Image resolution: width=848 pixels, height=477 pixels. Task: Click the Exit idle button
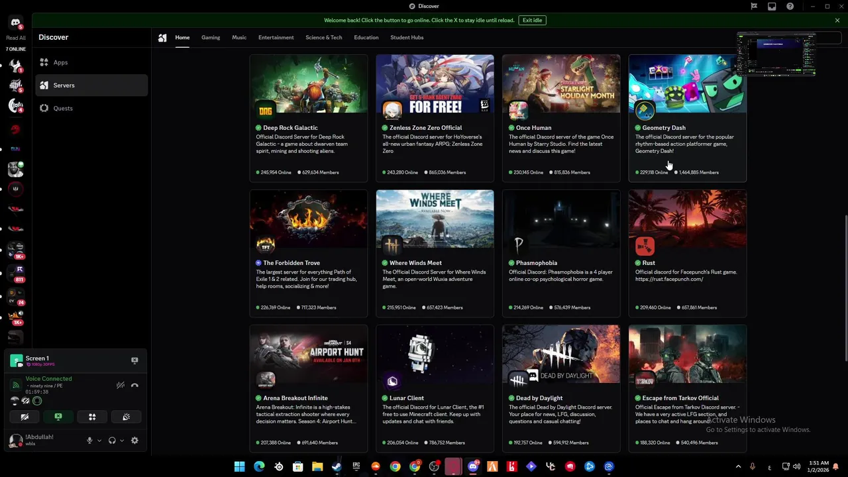[532, 21]
